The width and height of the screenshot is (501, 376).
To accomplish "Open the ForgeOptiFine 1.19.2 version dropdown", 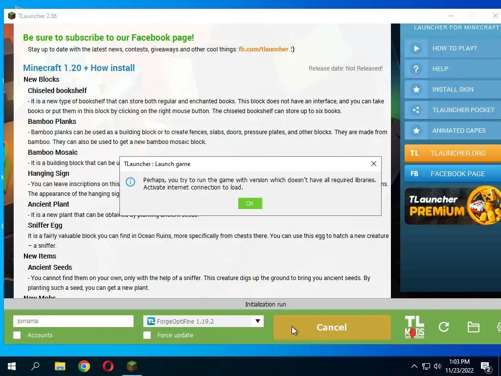I will pyautogui.click(x=203, y=321).
